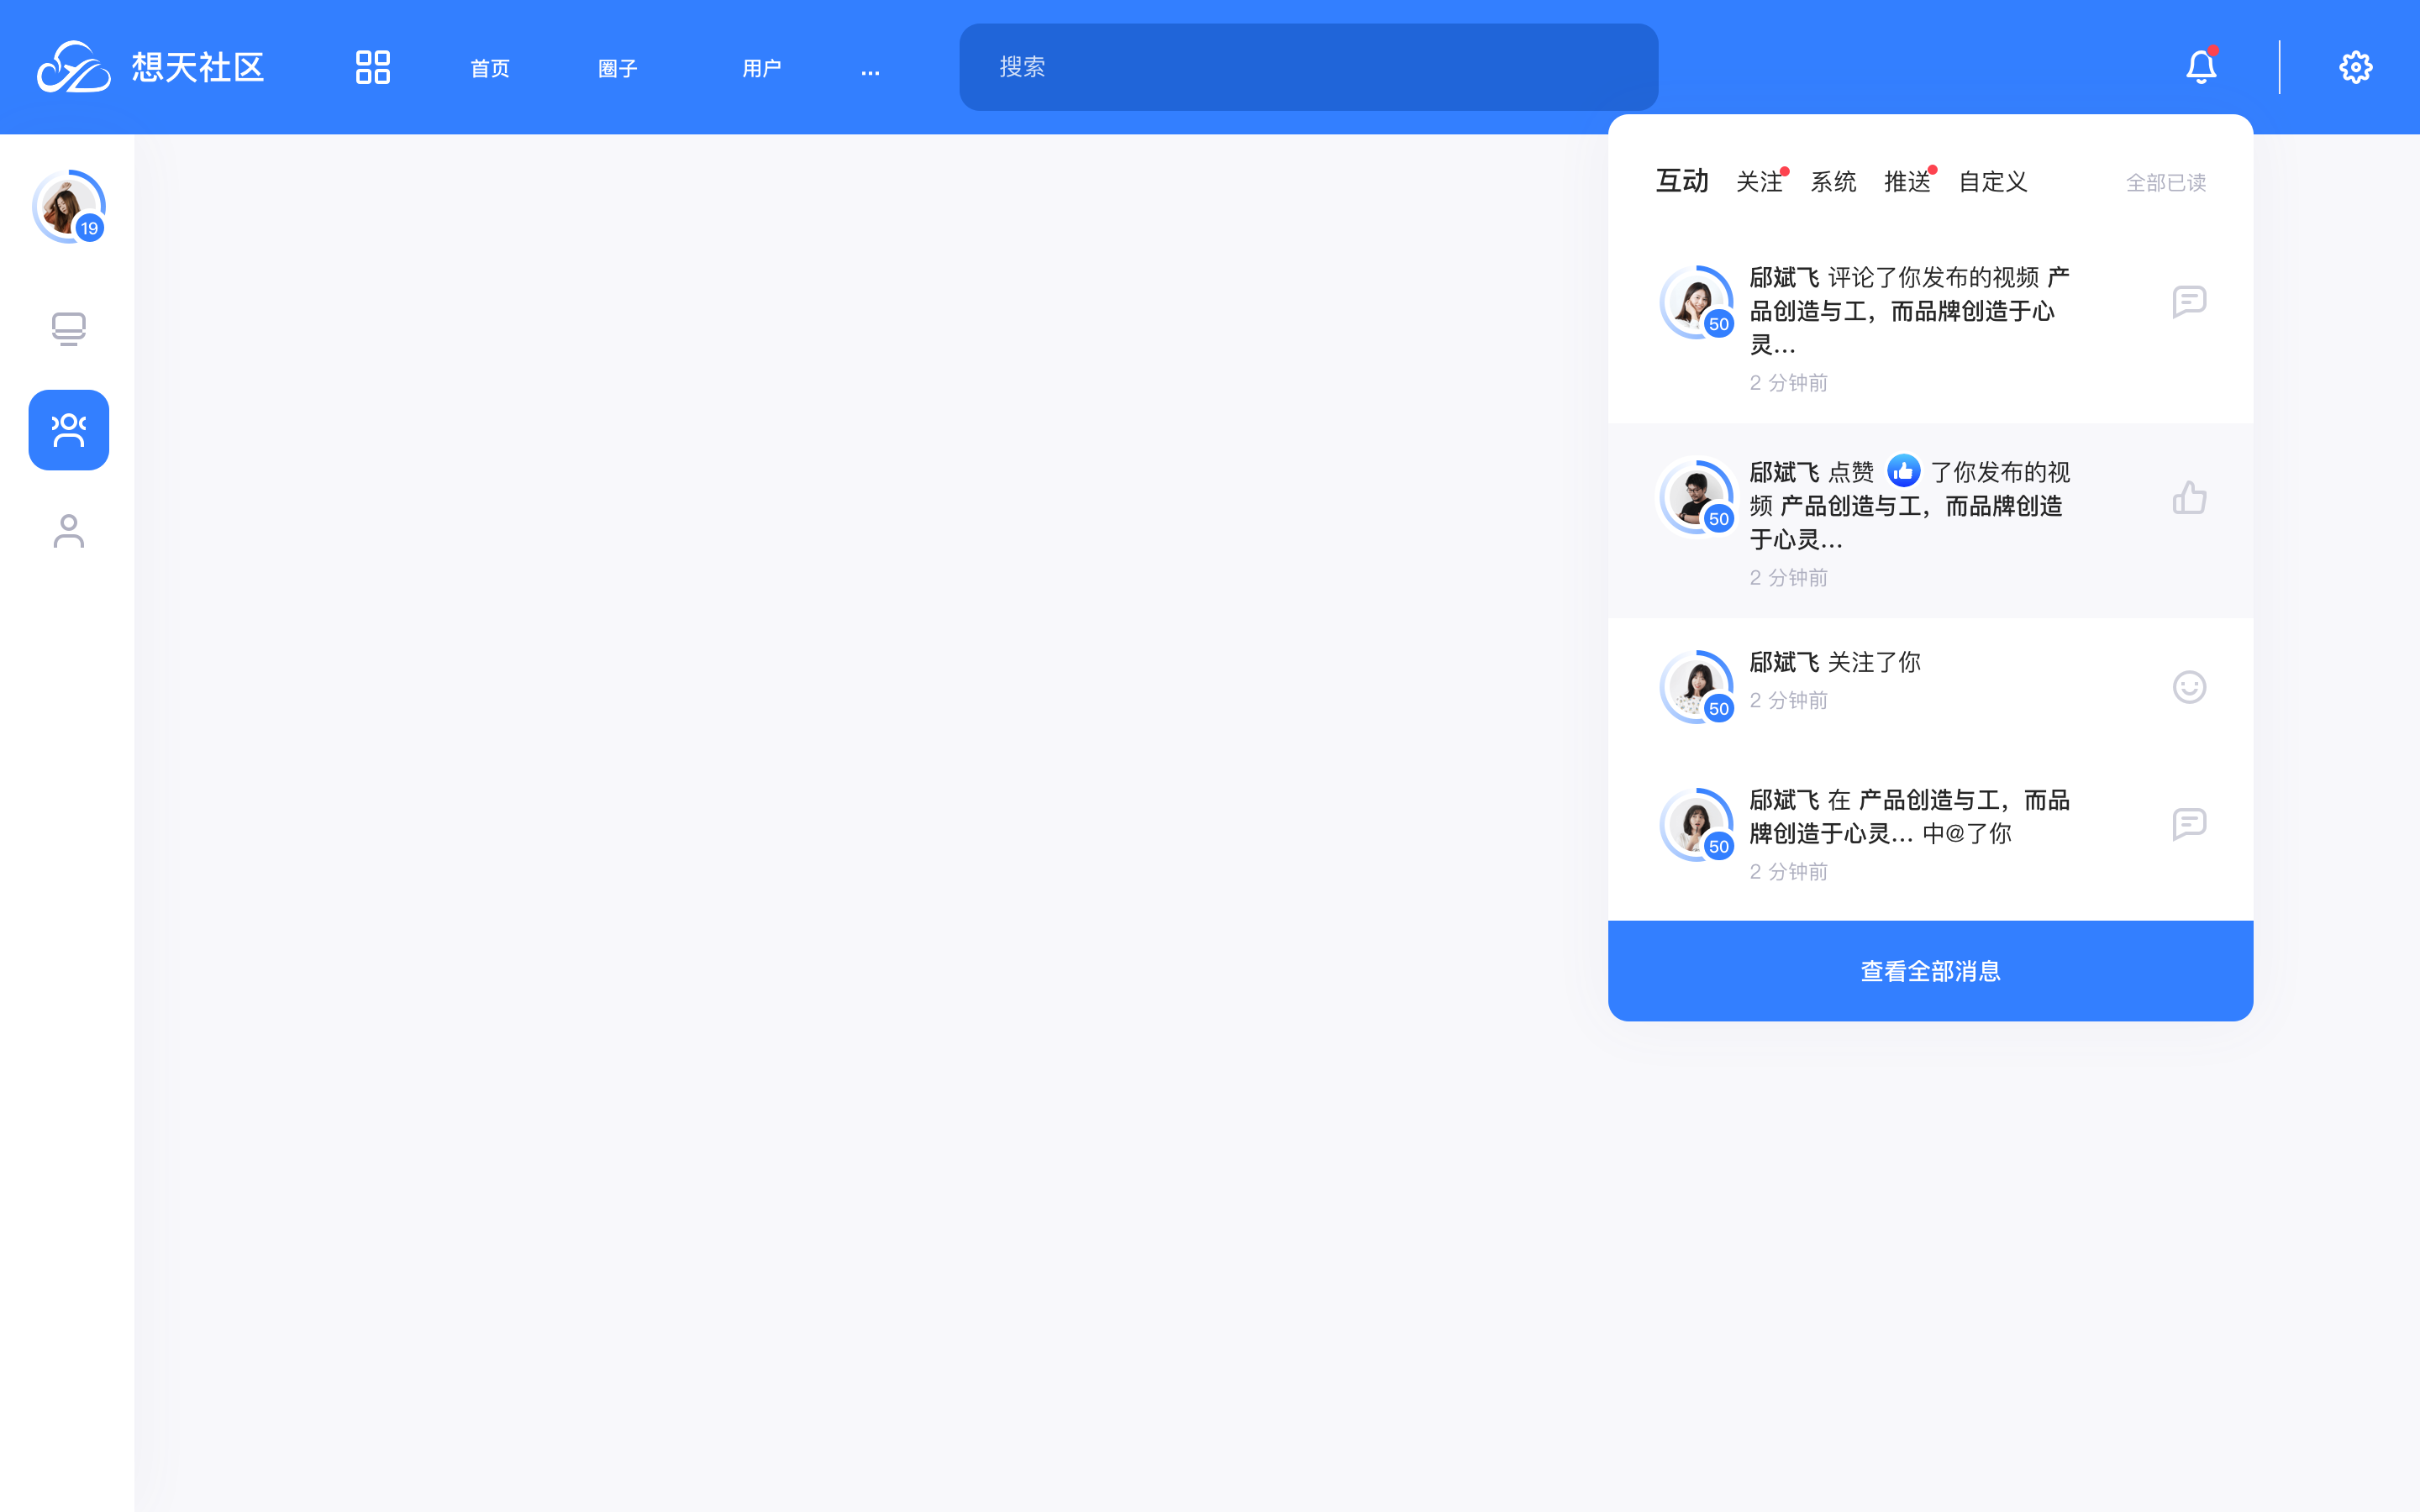Click 查看全部消息 button
Viewport: 2420px width, 1512px height.
click(x=1930, y=970)
